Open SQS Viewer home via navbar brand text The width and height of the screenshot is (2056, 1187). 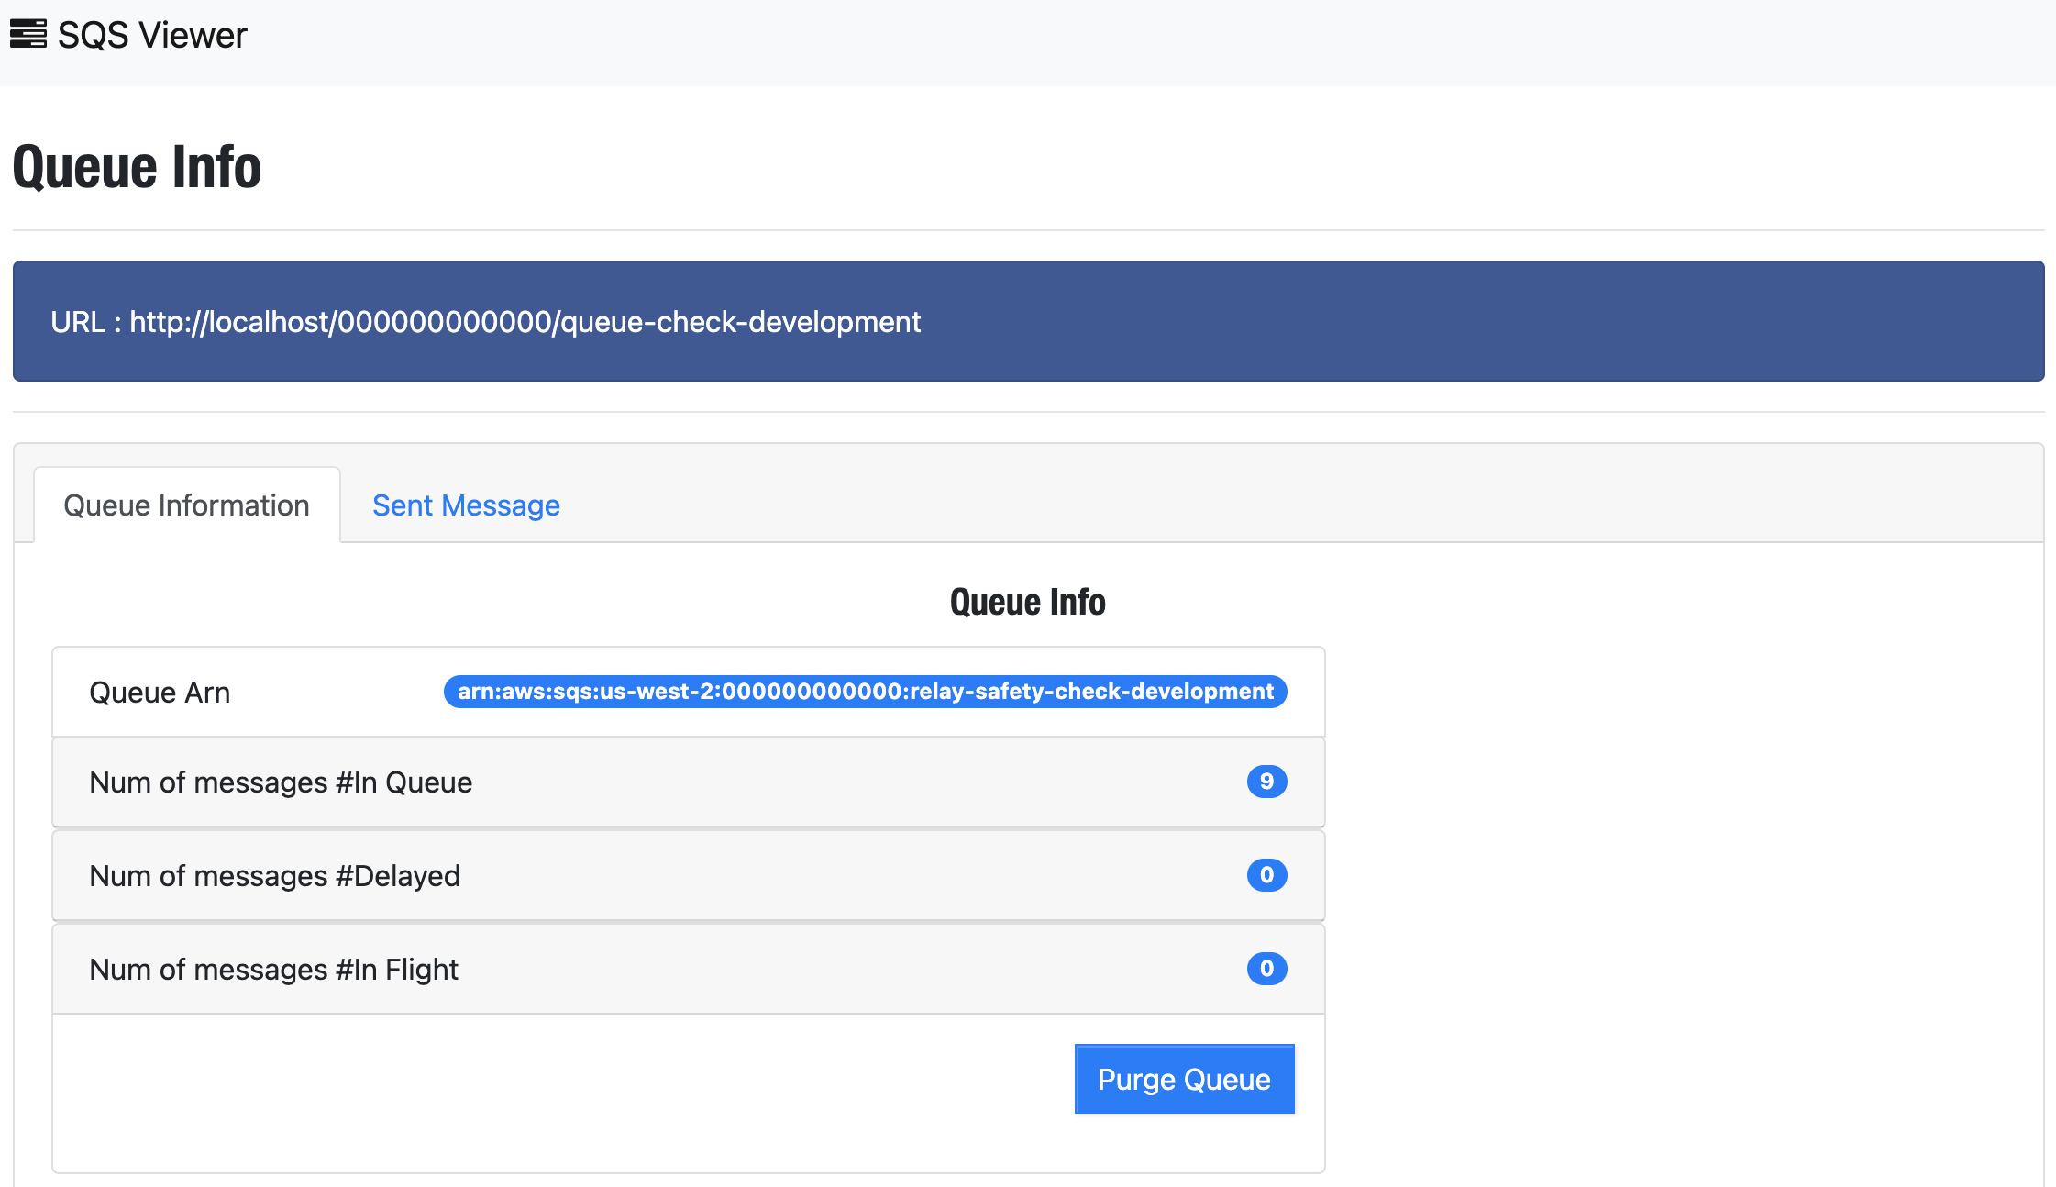tap(151, 35)
